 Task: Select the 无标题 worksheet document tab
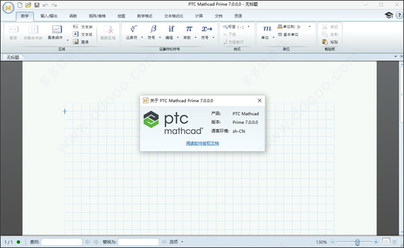(13, 57)
